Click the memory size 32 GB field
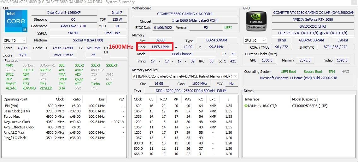 [x=160, y=40]
